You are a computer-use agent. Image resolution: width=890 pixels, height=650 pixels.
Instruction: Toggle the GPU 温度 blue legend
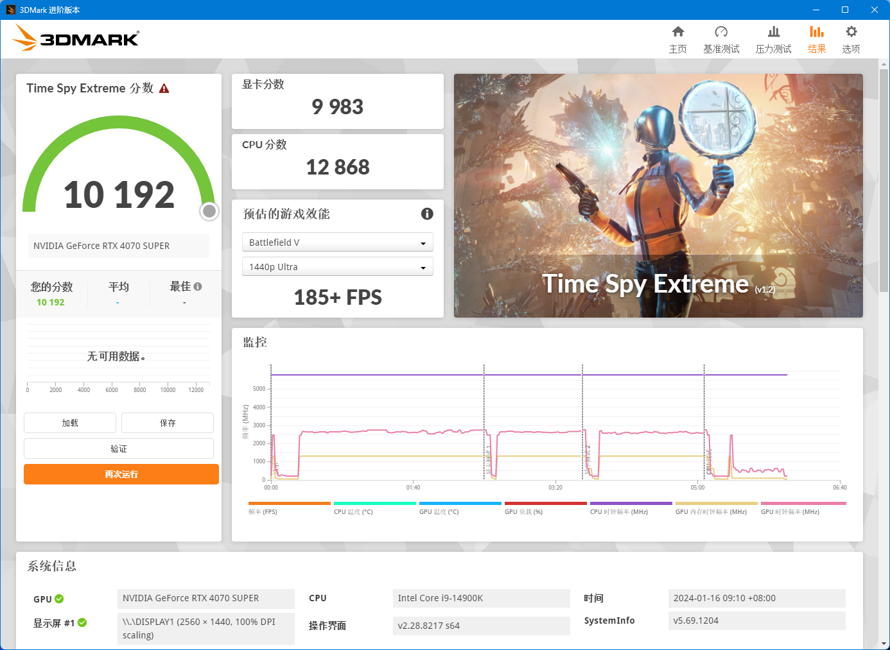pos(460,508)
